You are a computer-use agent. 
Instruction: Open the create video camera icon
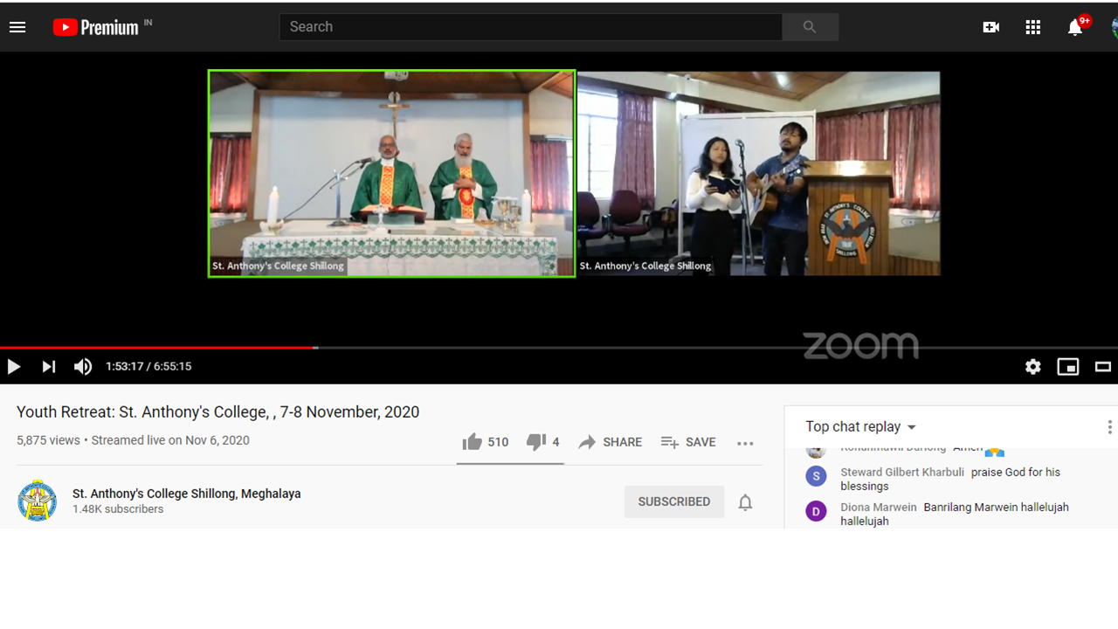tap(990, 27)
